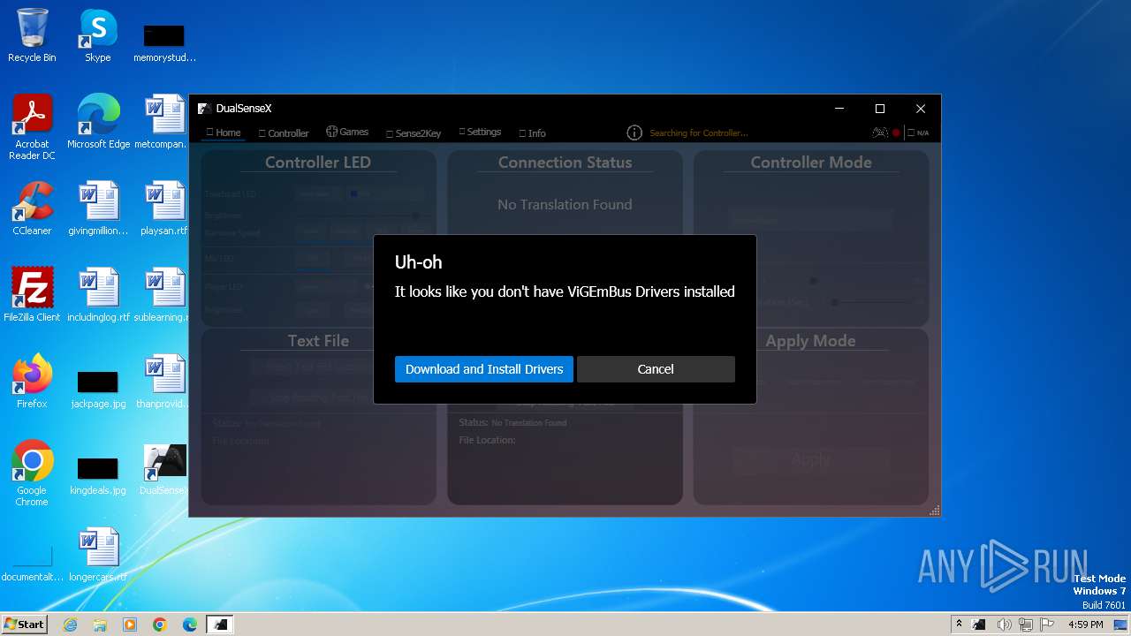
Task: Cancel the ViGEmBus driver prompt
Action: (656, 369)
